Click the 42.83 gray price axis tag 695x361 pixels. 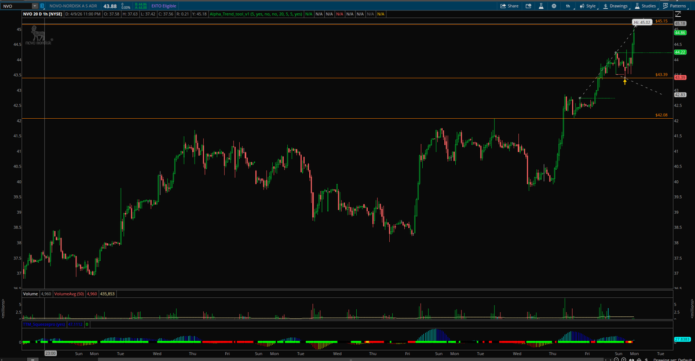click(x=680, y=94)
